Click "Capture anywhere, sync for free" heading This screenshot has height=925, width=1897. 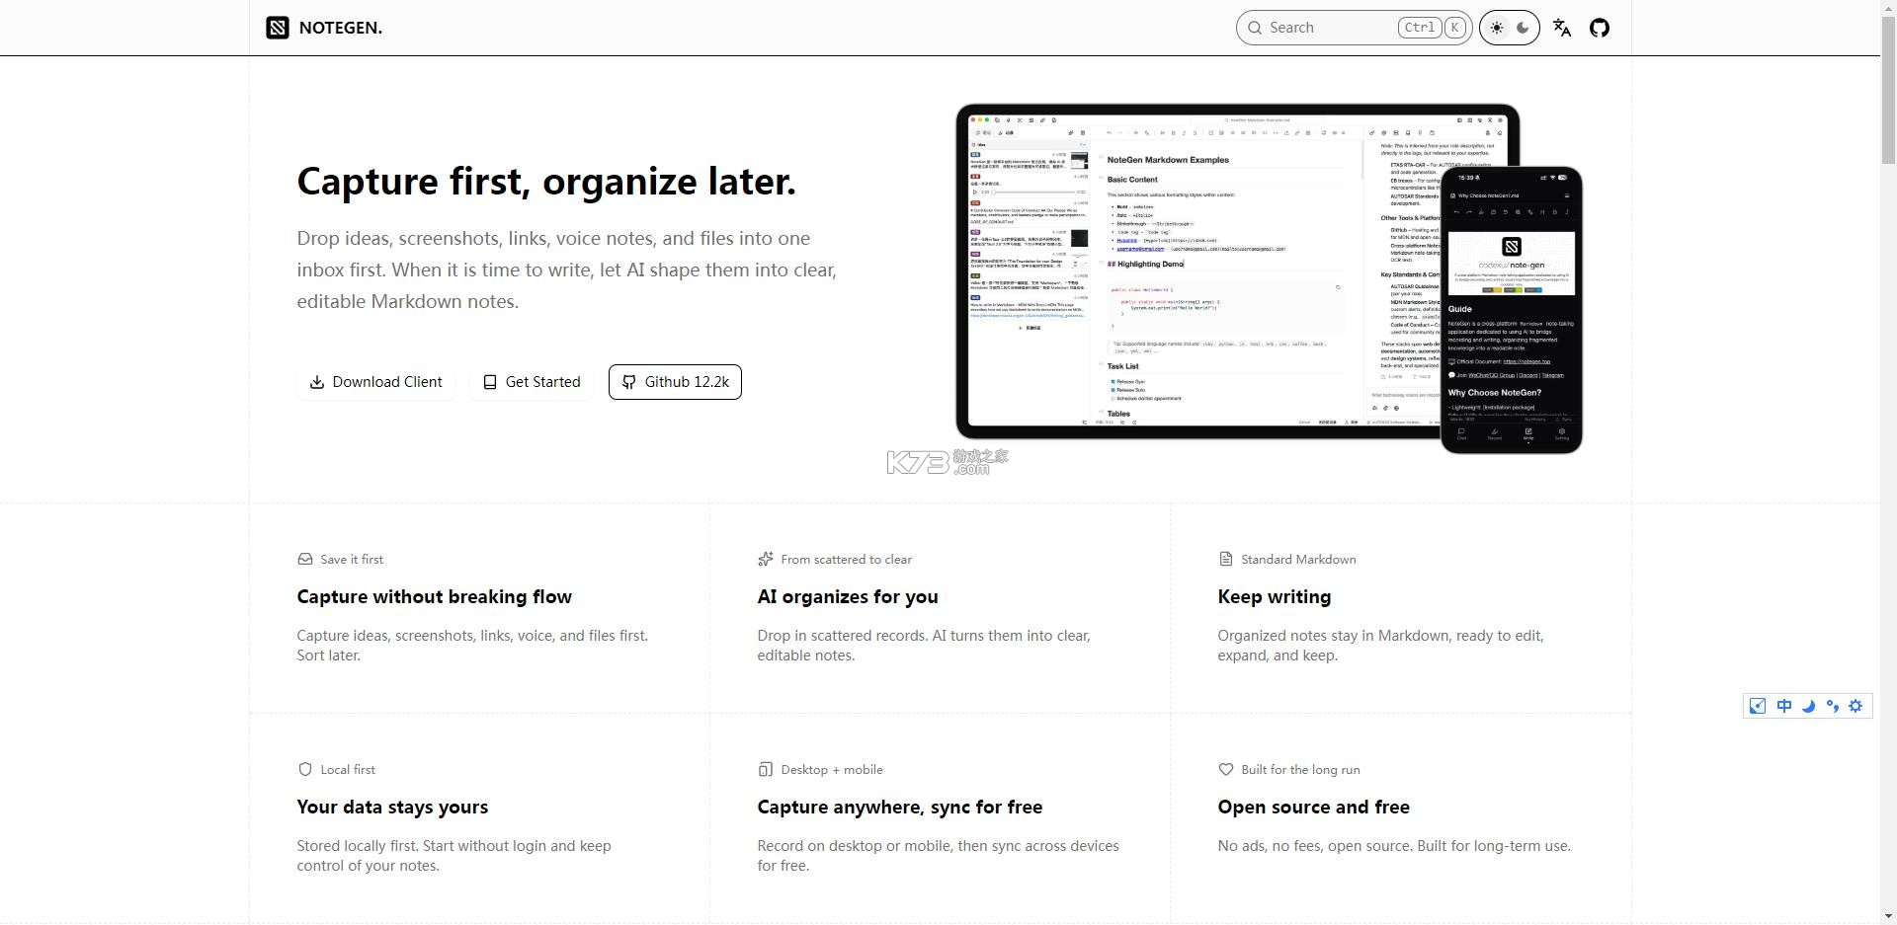tap(900, 808)
